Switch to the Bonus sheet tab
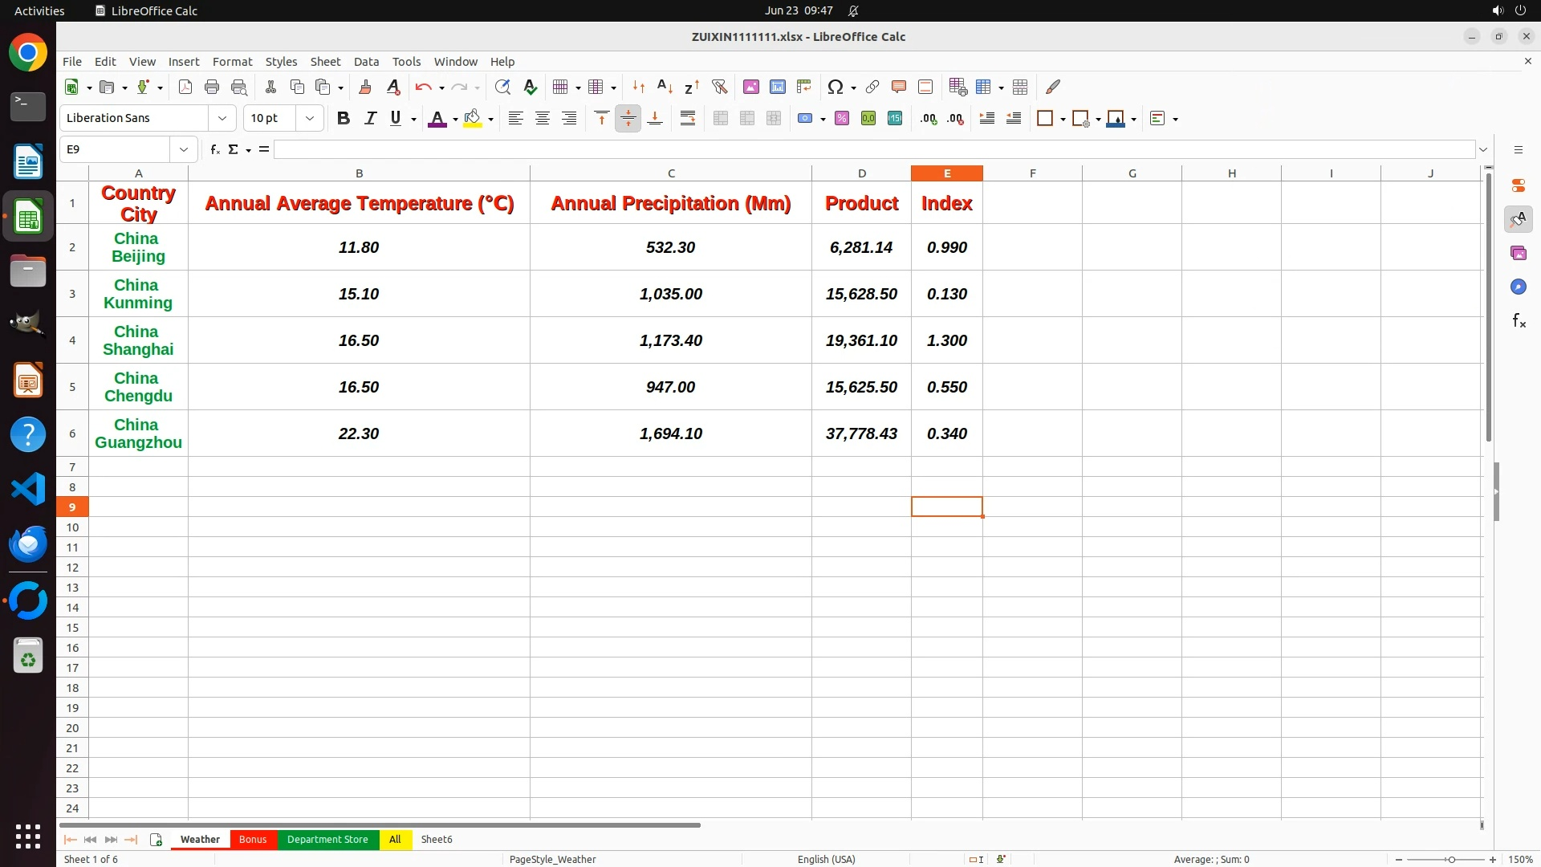This screenshot has width=1541, height=867. coord(253,839)
